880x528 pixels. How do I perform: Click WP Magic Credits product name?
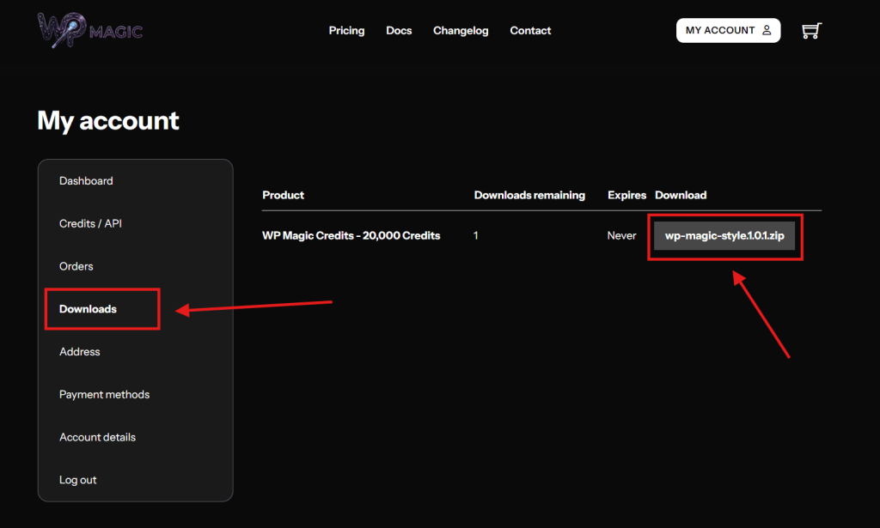351,236
